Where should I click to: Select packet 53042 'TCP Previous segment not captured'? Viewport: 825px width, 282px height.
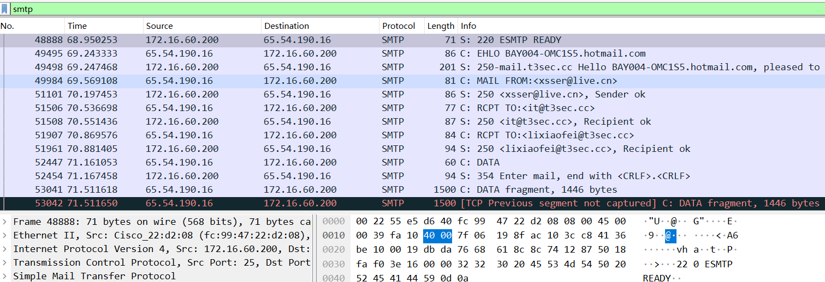(412, 203)
